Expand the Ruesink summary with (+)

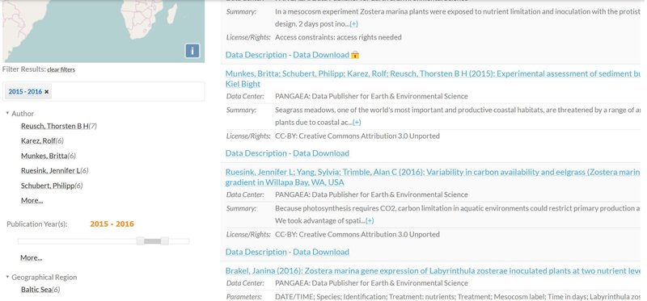point(370,220)
